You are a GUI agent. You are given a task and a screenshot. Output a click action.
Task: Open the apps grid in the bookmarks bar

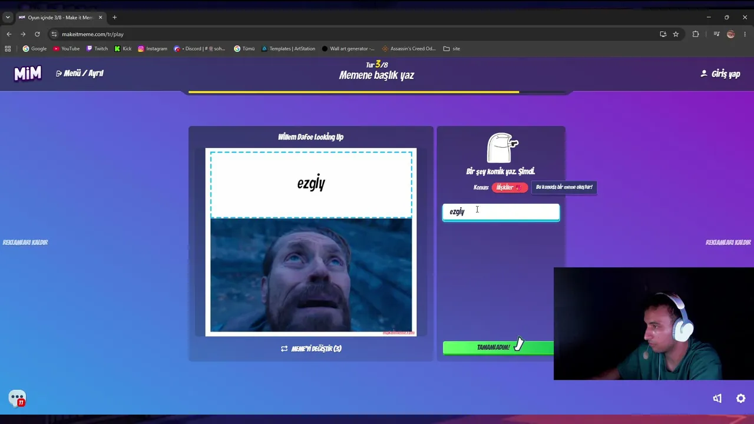8,49
